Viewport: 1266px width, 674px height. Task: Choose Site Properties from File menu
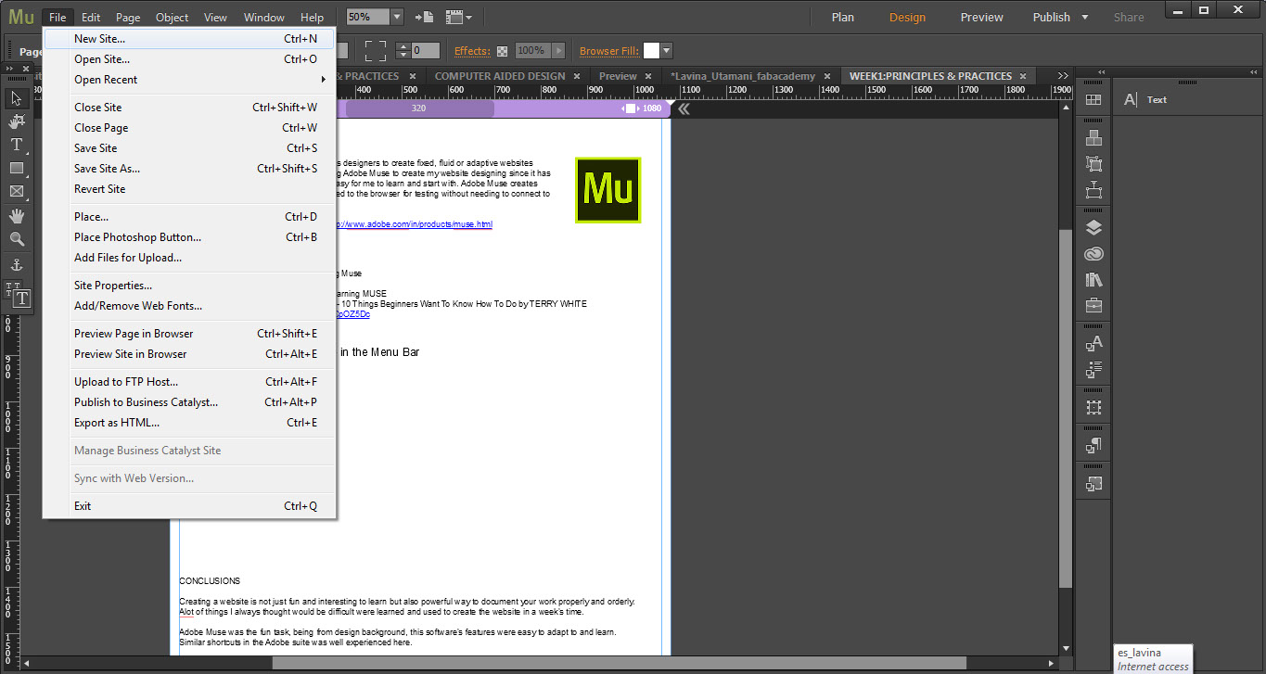(x=189, y=286)
